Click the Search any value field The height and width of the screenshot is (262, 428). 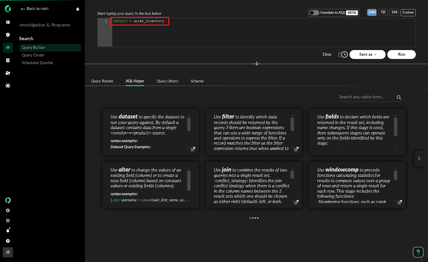[x=366, y=97]
